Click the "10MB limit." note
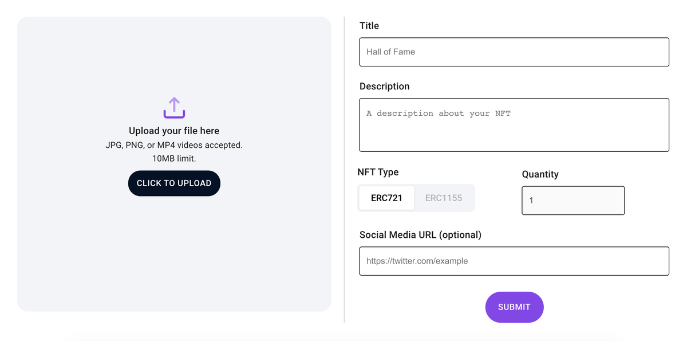The image size is (687, 341). (174, 158)
